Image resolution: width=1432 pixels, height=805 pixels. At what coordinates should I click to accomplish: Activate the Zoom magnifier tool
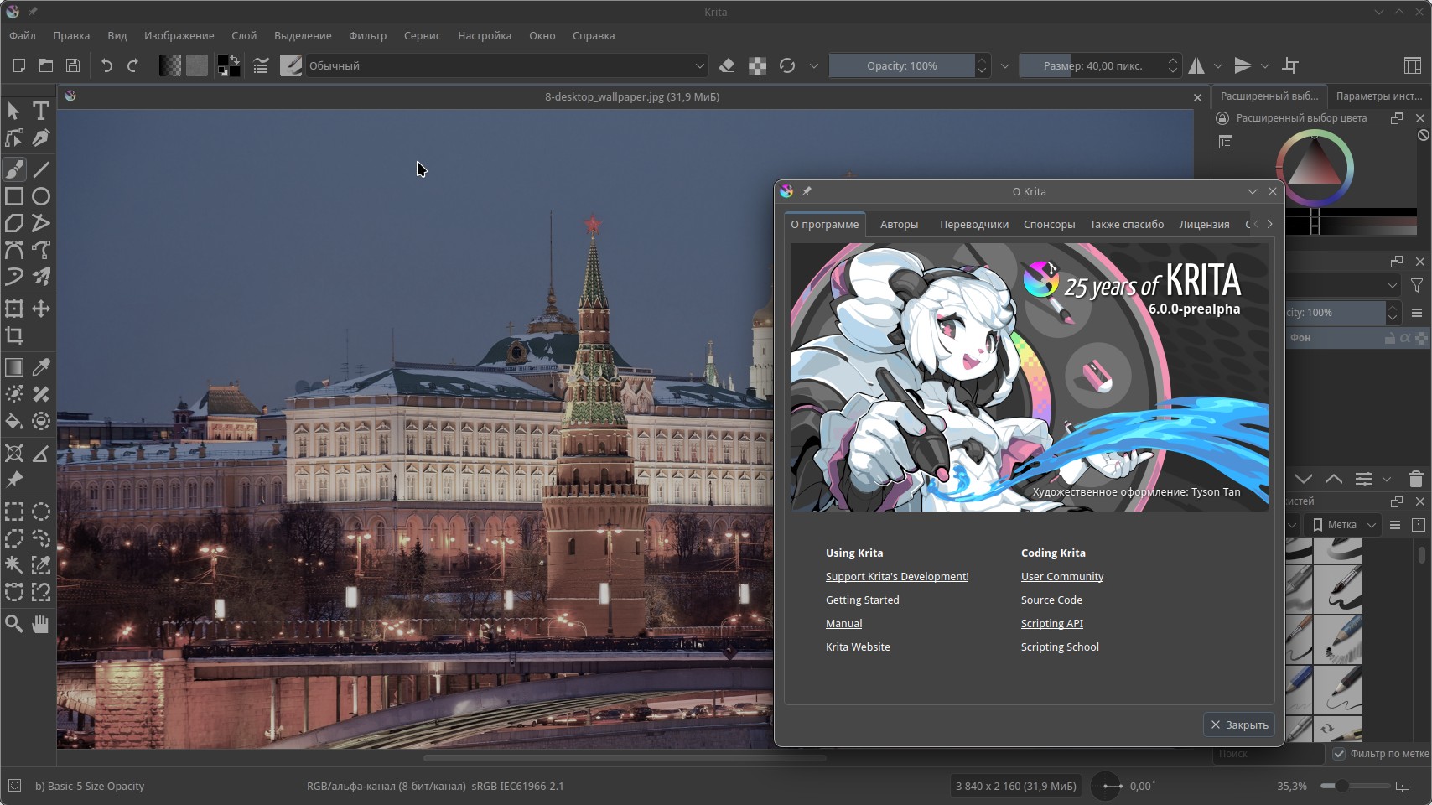(x=14, y=623)
